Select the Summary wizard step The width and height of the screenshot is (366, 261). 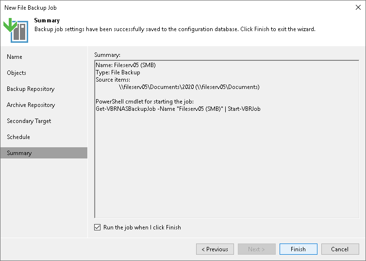tap(19, 153)
